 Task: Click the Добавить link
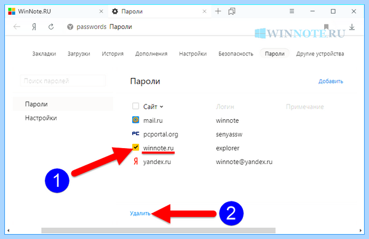coord(331,81)
